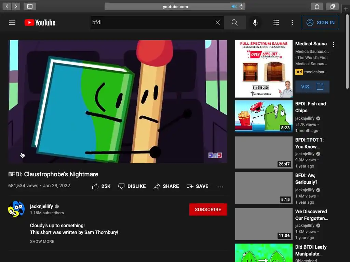Go forward with Safari's forward arrow
The image size is (350, 262).
tap(16, 6)
